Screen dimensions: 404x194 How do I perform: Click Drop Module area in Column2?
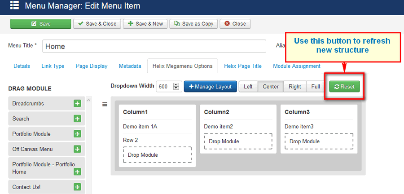(238, 141)
